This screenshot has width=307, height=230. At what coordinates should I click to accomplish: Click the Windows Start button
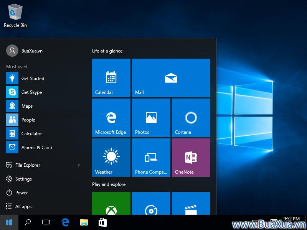tap(9, 222)
